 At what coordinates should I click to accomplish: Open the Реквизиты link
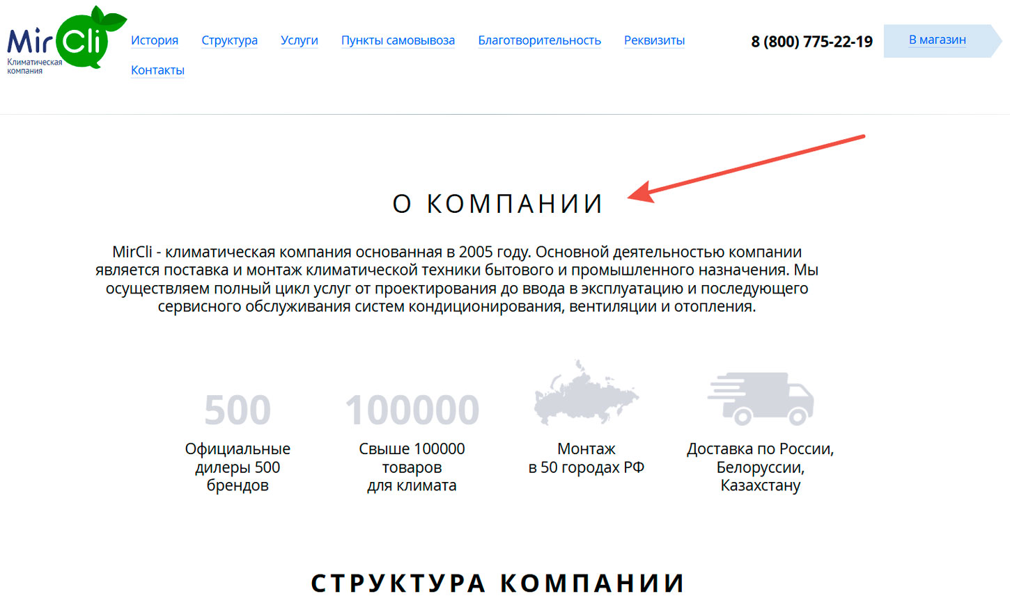[x=655, y=40]
